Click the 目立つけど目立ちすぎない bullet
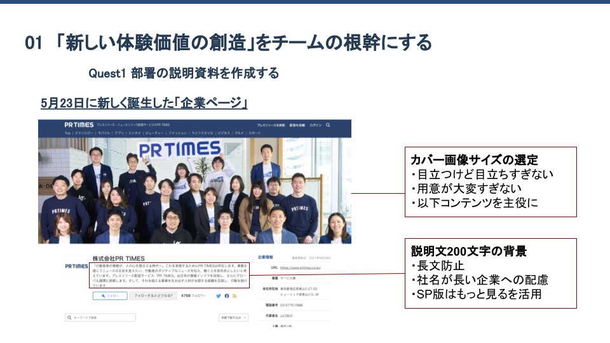Screen dimensions: 610x343 coord(482,174)
